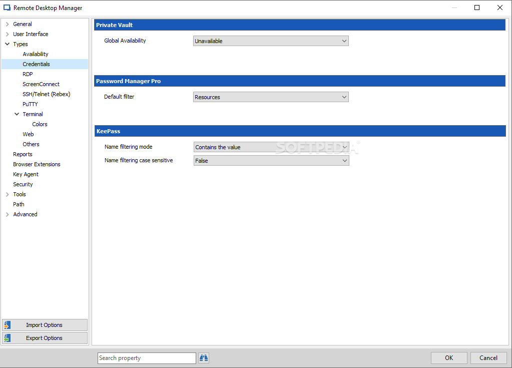Focus the Search property field
The height and width of the screenshot is (368, 512).
click(x=147, y=358)
